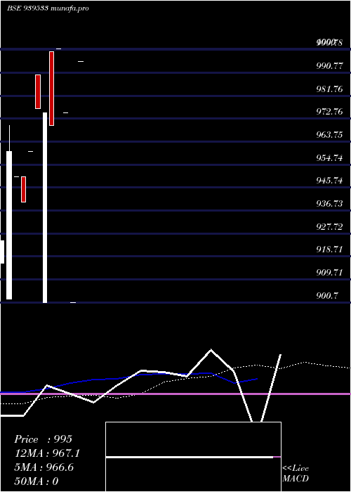Select the 954.74 price axis label
This screenshot has height=492, width=351.
point(329,158)
